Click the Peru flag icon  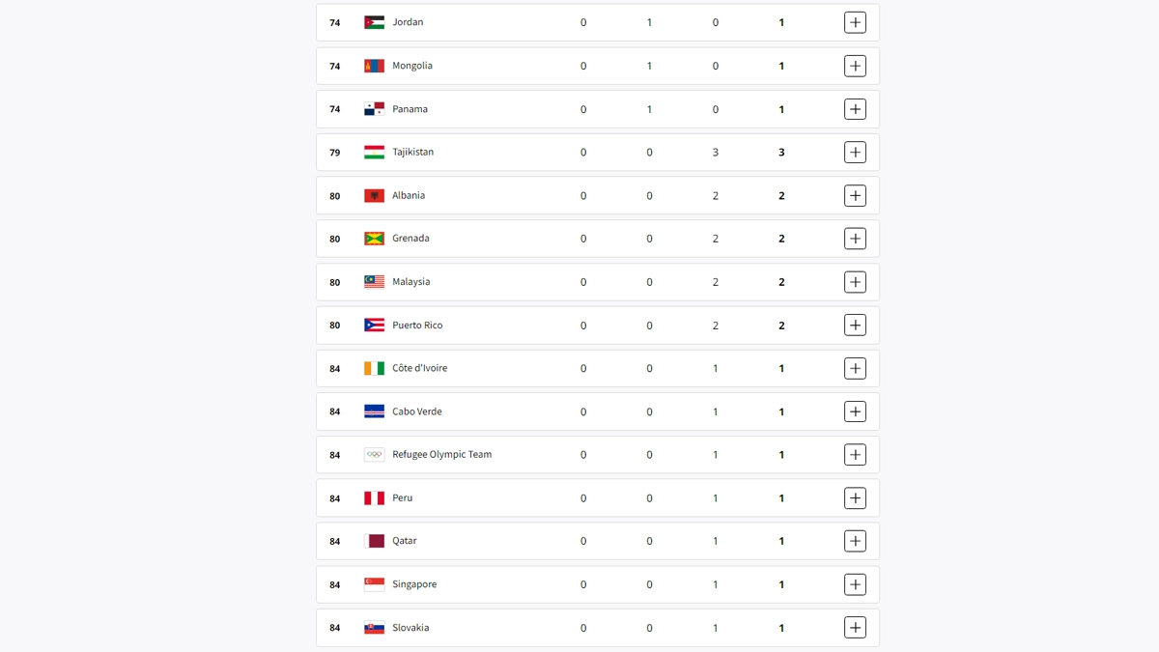click(374, 498)
